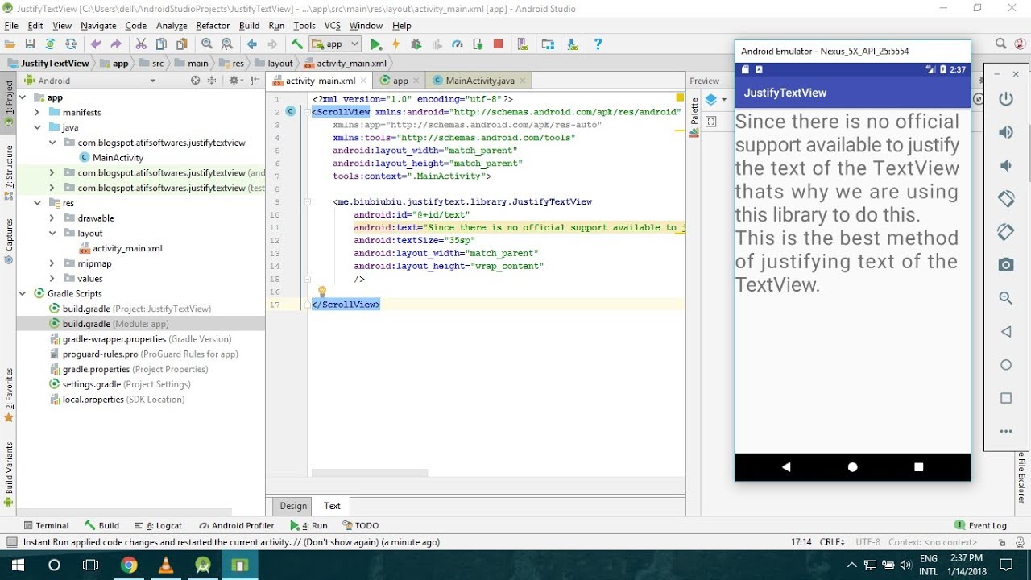The width and height of the screenshot is (1031, 580).
Task: Open the Refactor menu
Action: pyautogui.click(x=213, y=26)
